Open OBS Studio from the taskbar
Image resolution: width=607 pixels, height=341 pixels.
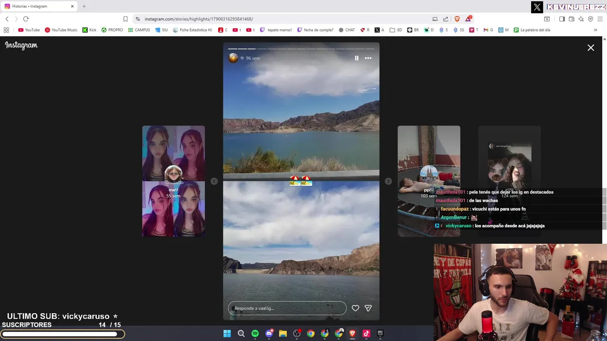point(297,333)
